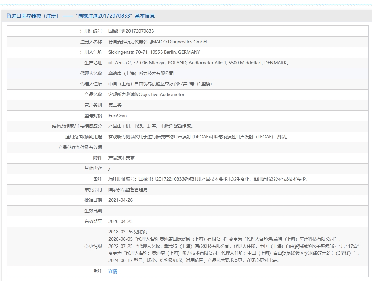372x281 pixels.
Task: Click the 批准日期 label cell
Action: tap(56, 200)
